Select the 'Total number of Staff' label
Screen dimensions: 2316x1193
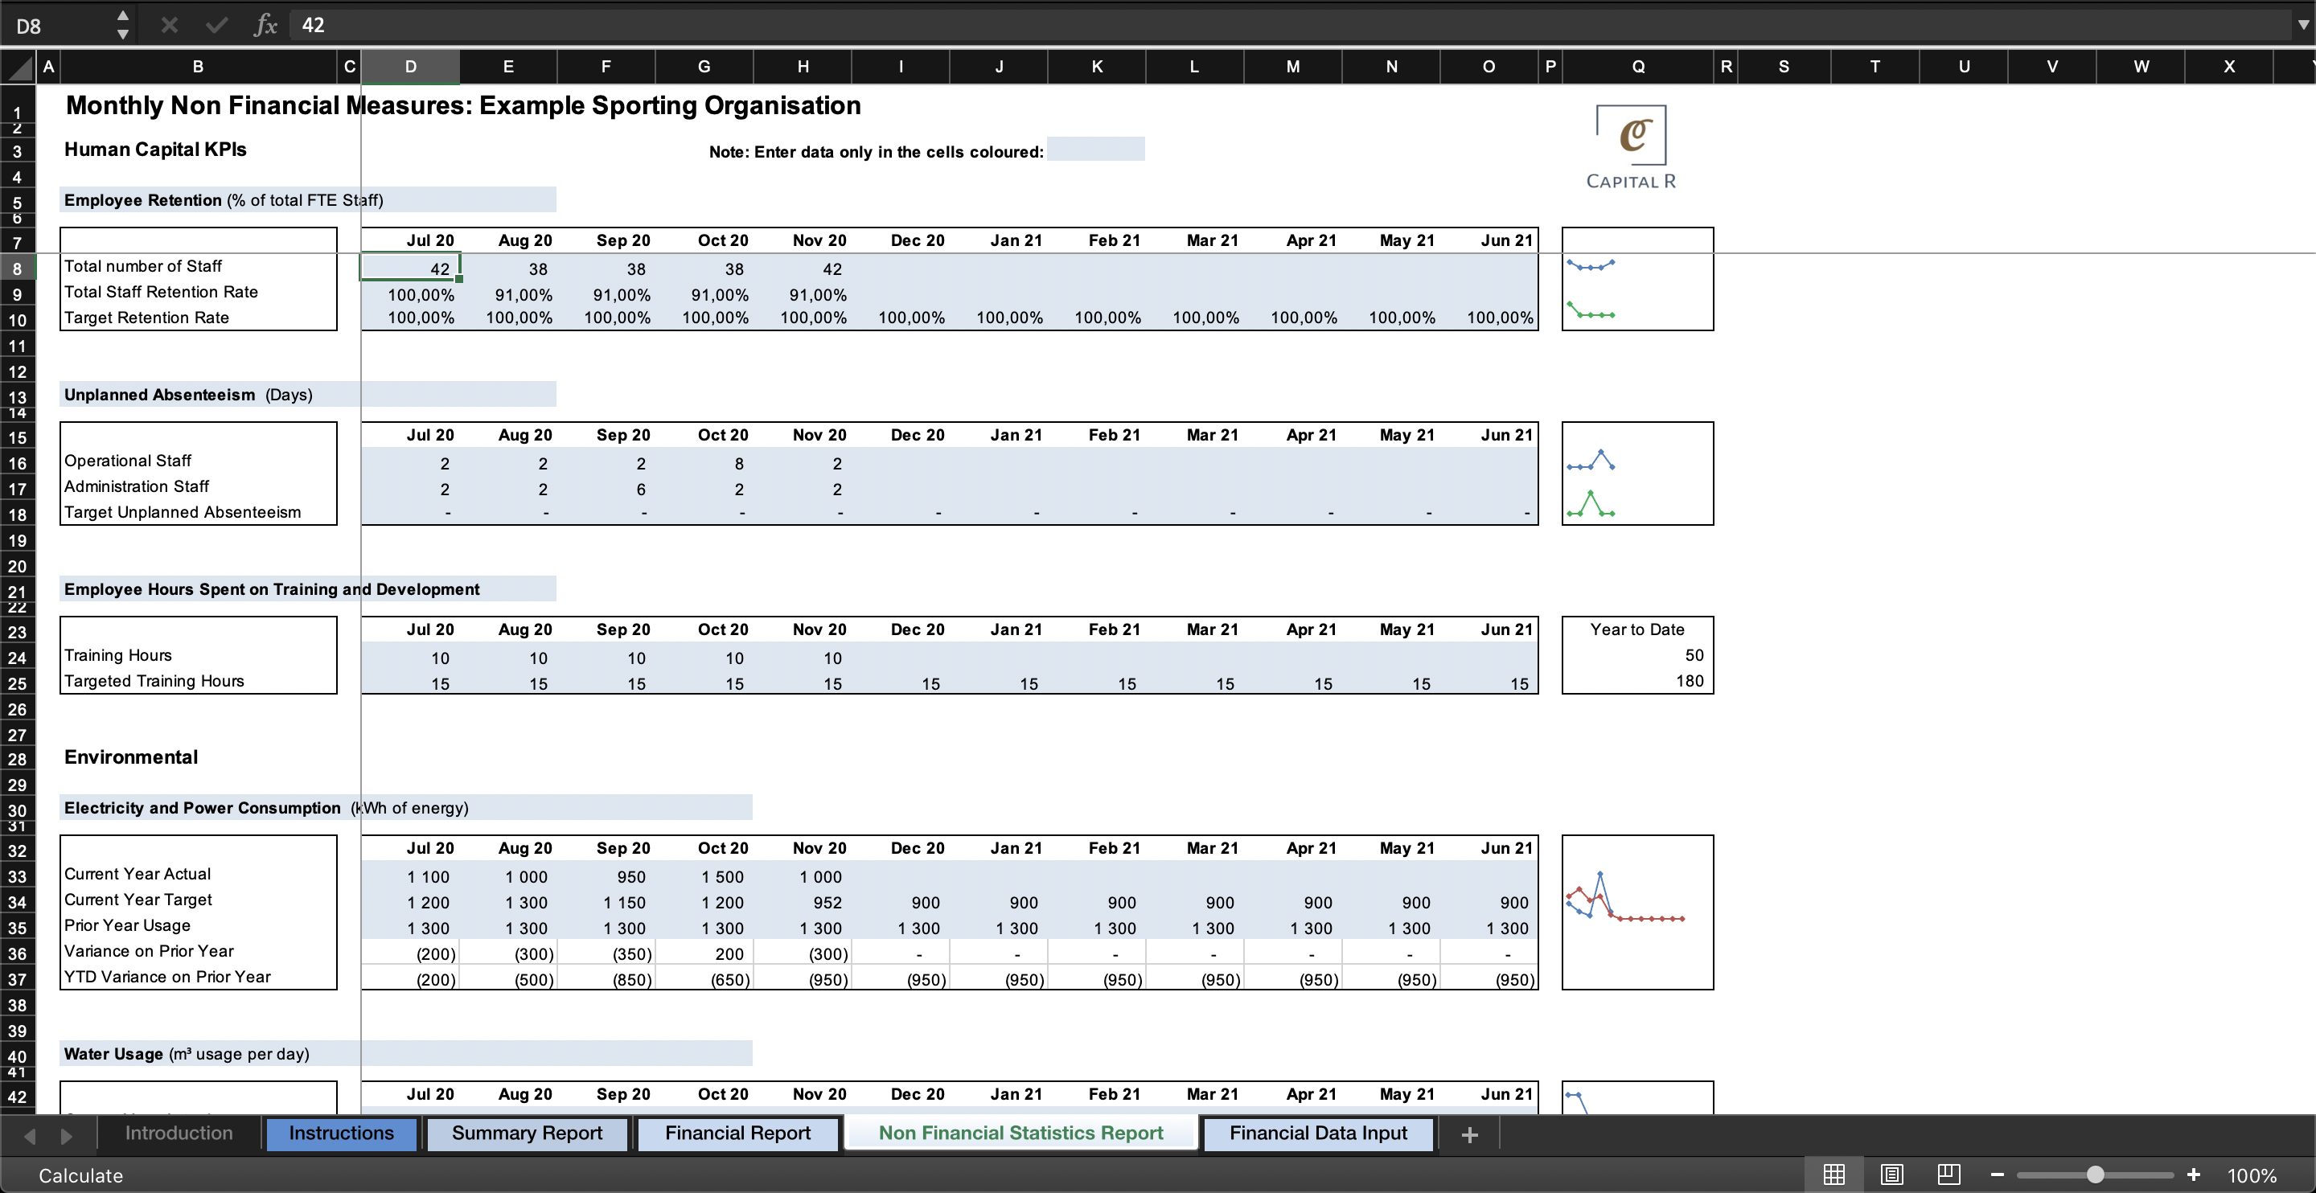143,266
